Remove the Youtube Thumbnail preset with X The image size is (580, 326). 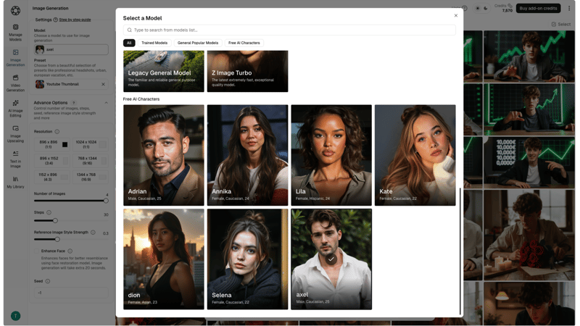click(x=103, y=84)
